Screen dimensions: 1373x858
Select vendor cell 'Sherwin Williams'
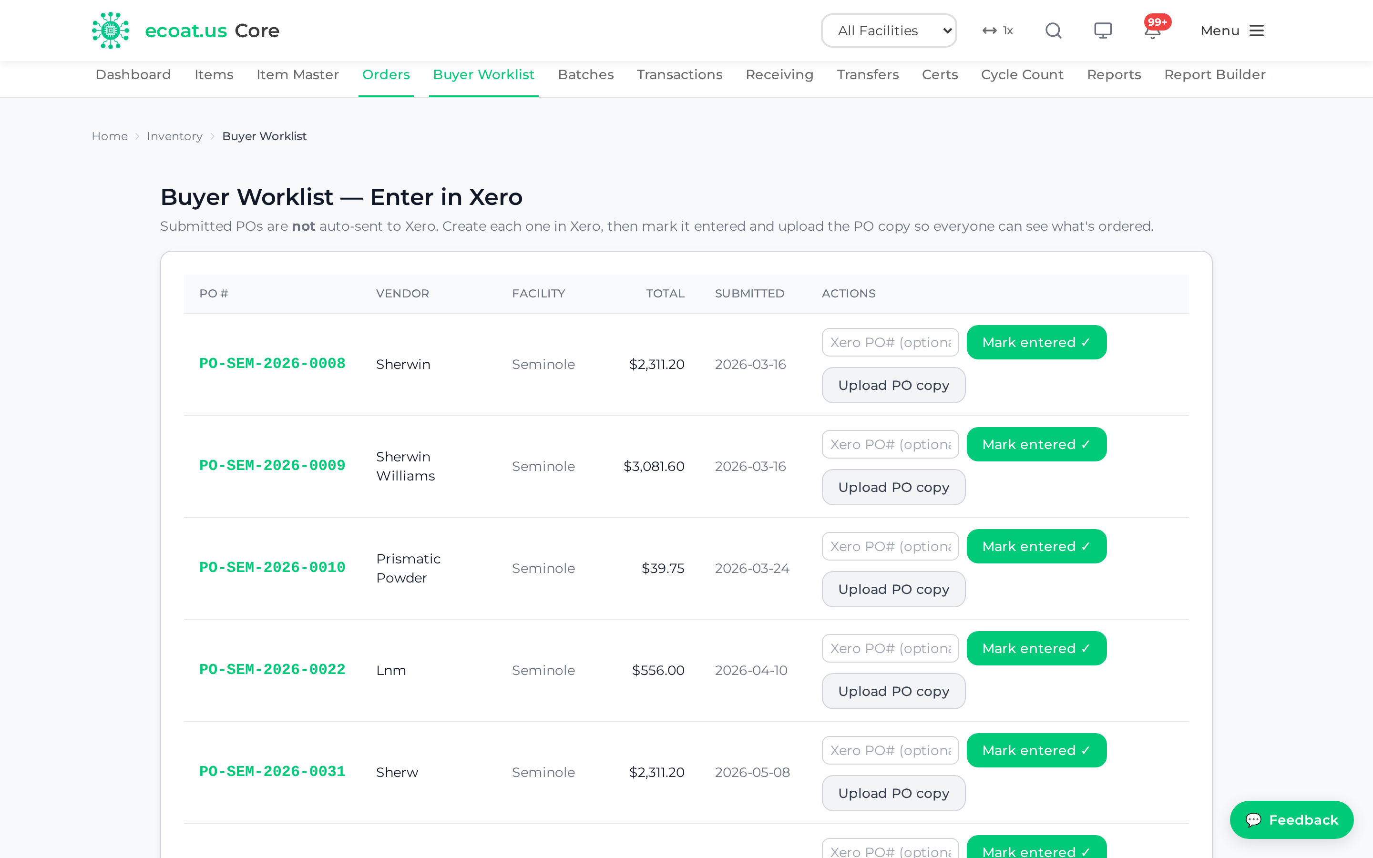[405, 467]
